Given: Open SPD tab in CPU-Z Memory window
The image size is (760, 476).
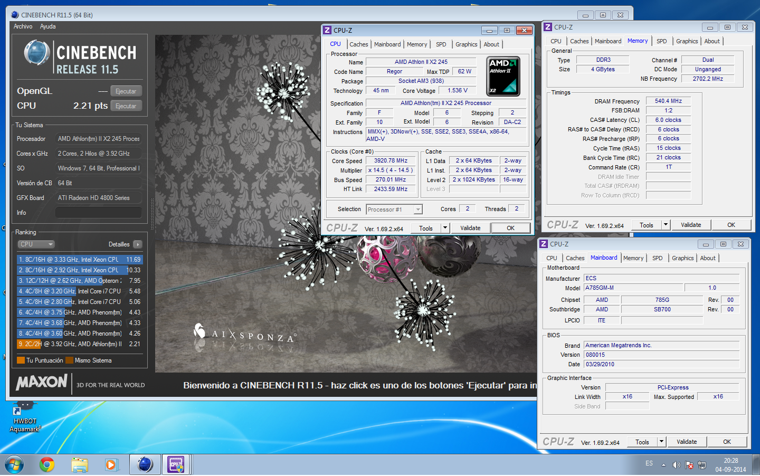Looking at the screenshot, I should 661,41.
